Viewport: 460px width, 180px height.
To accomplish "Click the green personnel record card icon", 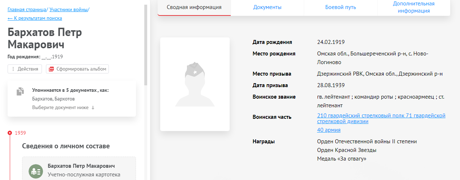I will 36,171.
